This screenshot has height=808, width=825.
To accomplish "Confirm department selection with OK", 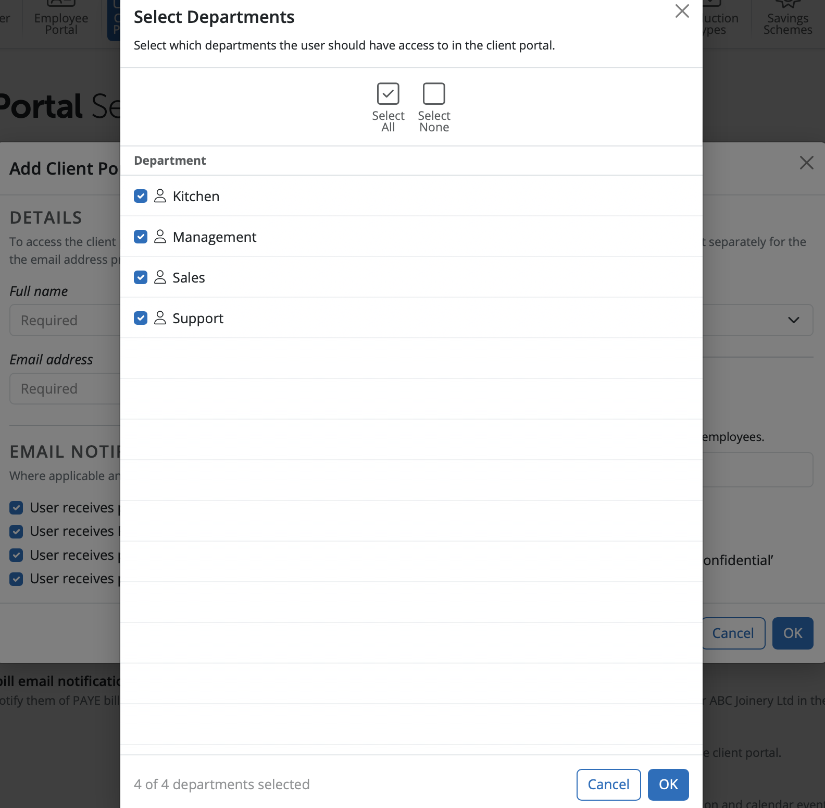I will [x=668, y=785].
